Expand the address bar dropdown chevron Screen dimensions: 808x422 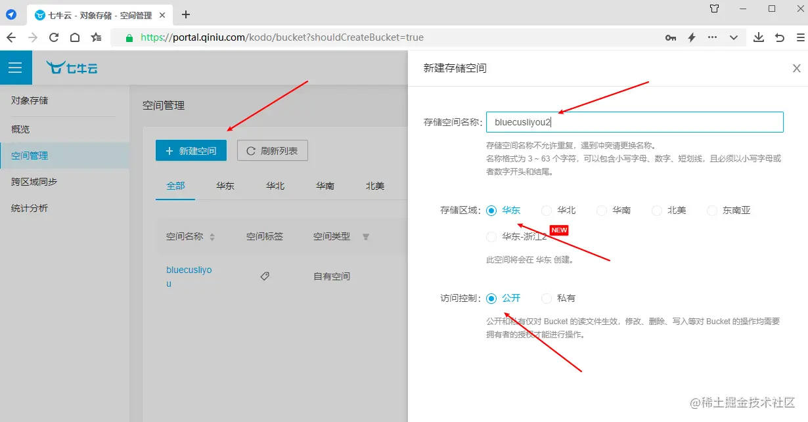[734, 37]
